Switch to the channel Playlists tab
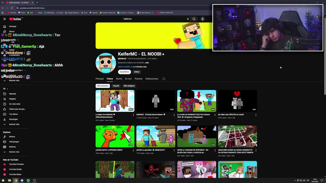The image size is (326, 183). click(139, 79)
